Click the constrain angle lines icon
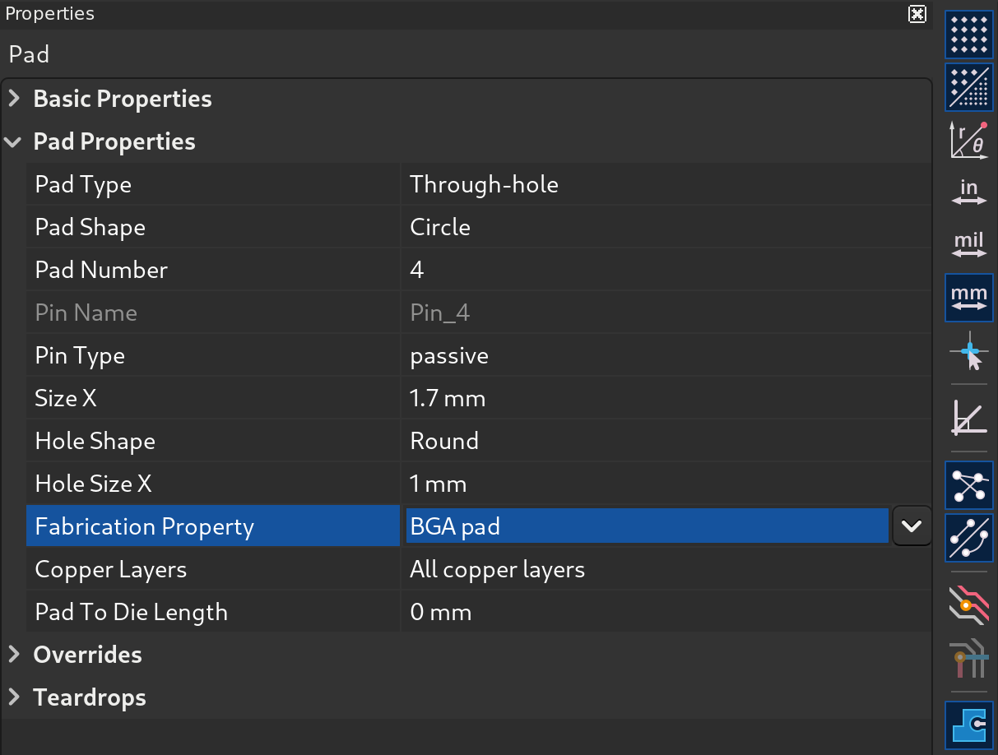The width and height of the screenshot is (998, 755). click(x=969, y=417)
